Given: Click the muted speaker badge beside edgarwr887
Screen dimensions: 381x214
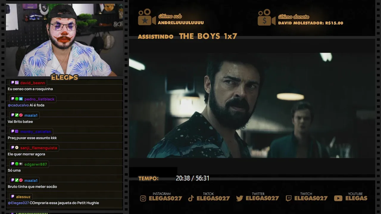Looking at the screenshot, I should tap(21, 164).
